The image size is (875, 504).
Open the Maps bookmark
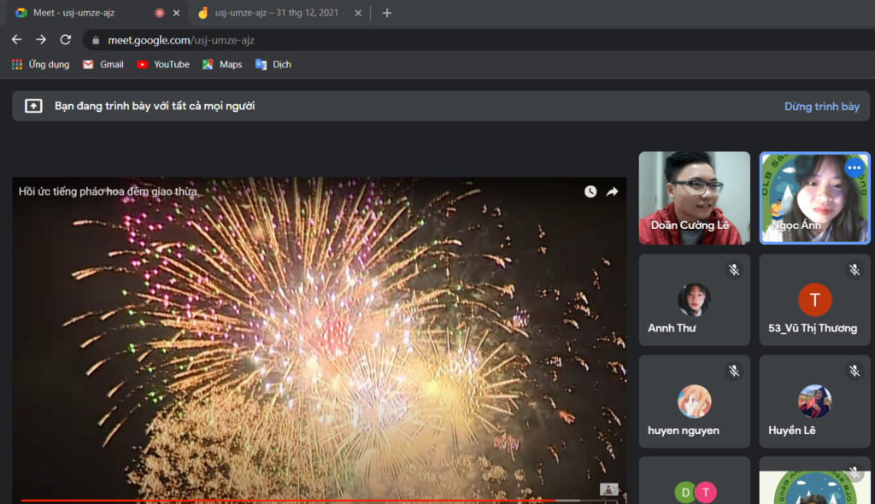click(221, 64)
